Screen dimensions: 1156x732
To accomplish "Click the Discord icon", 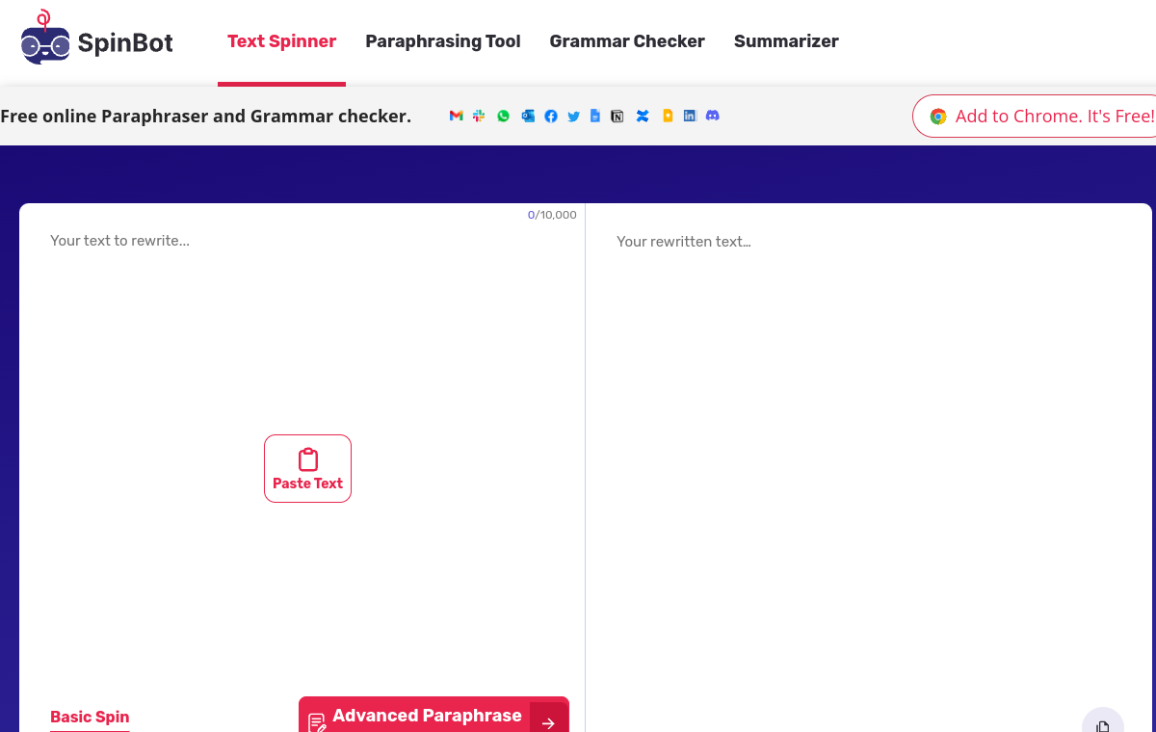I will (713, 116).
